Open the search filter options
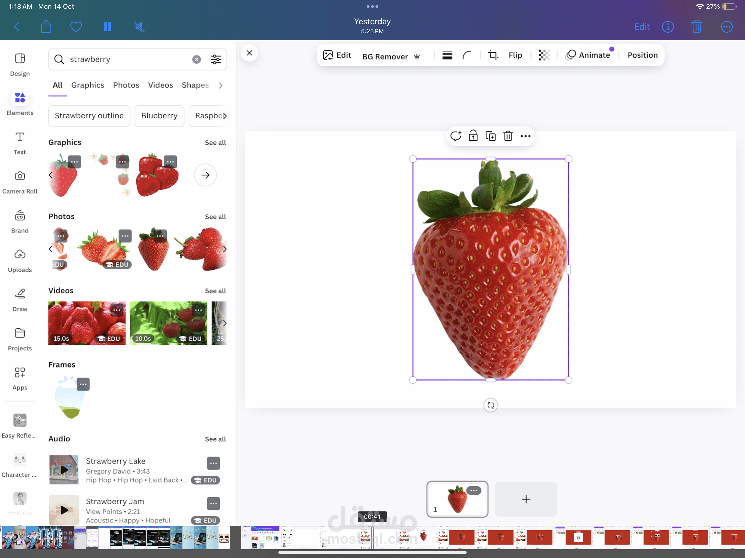 [216, 59]
